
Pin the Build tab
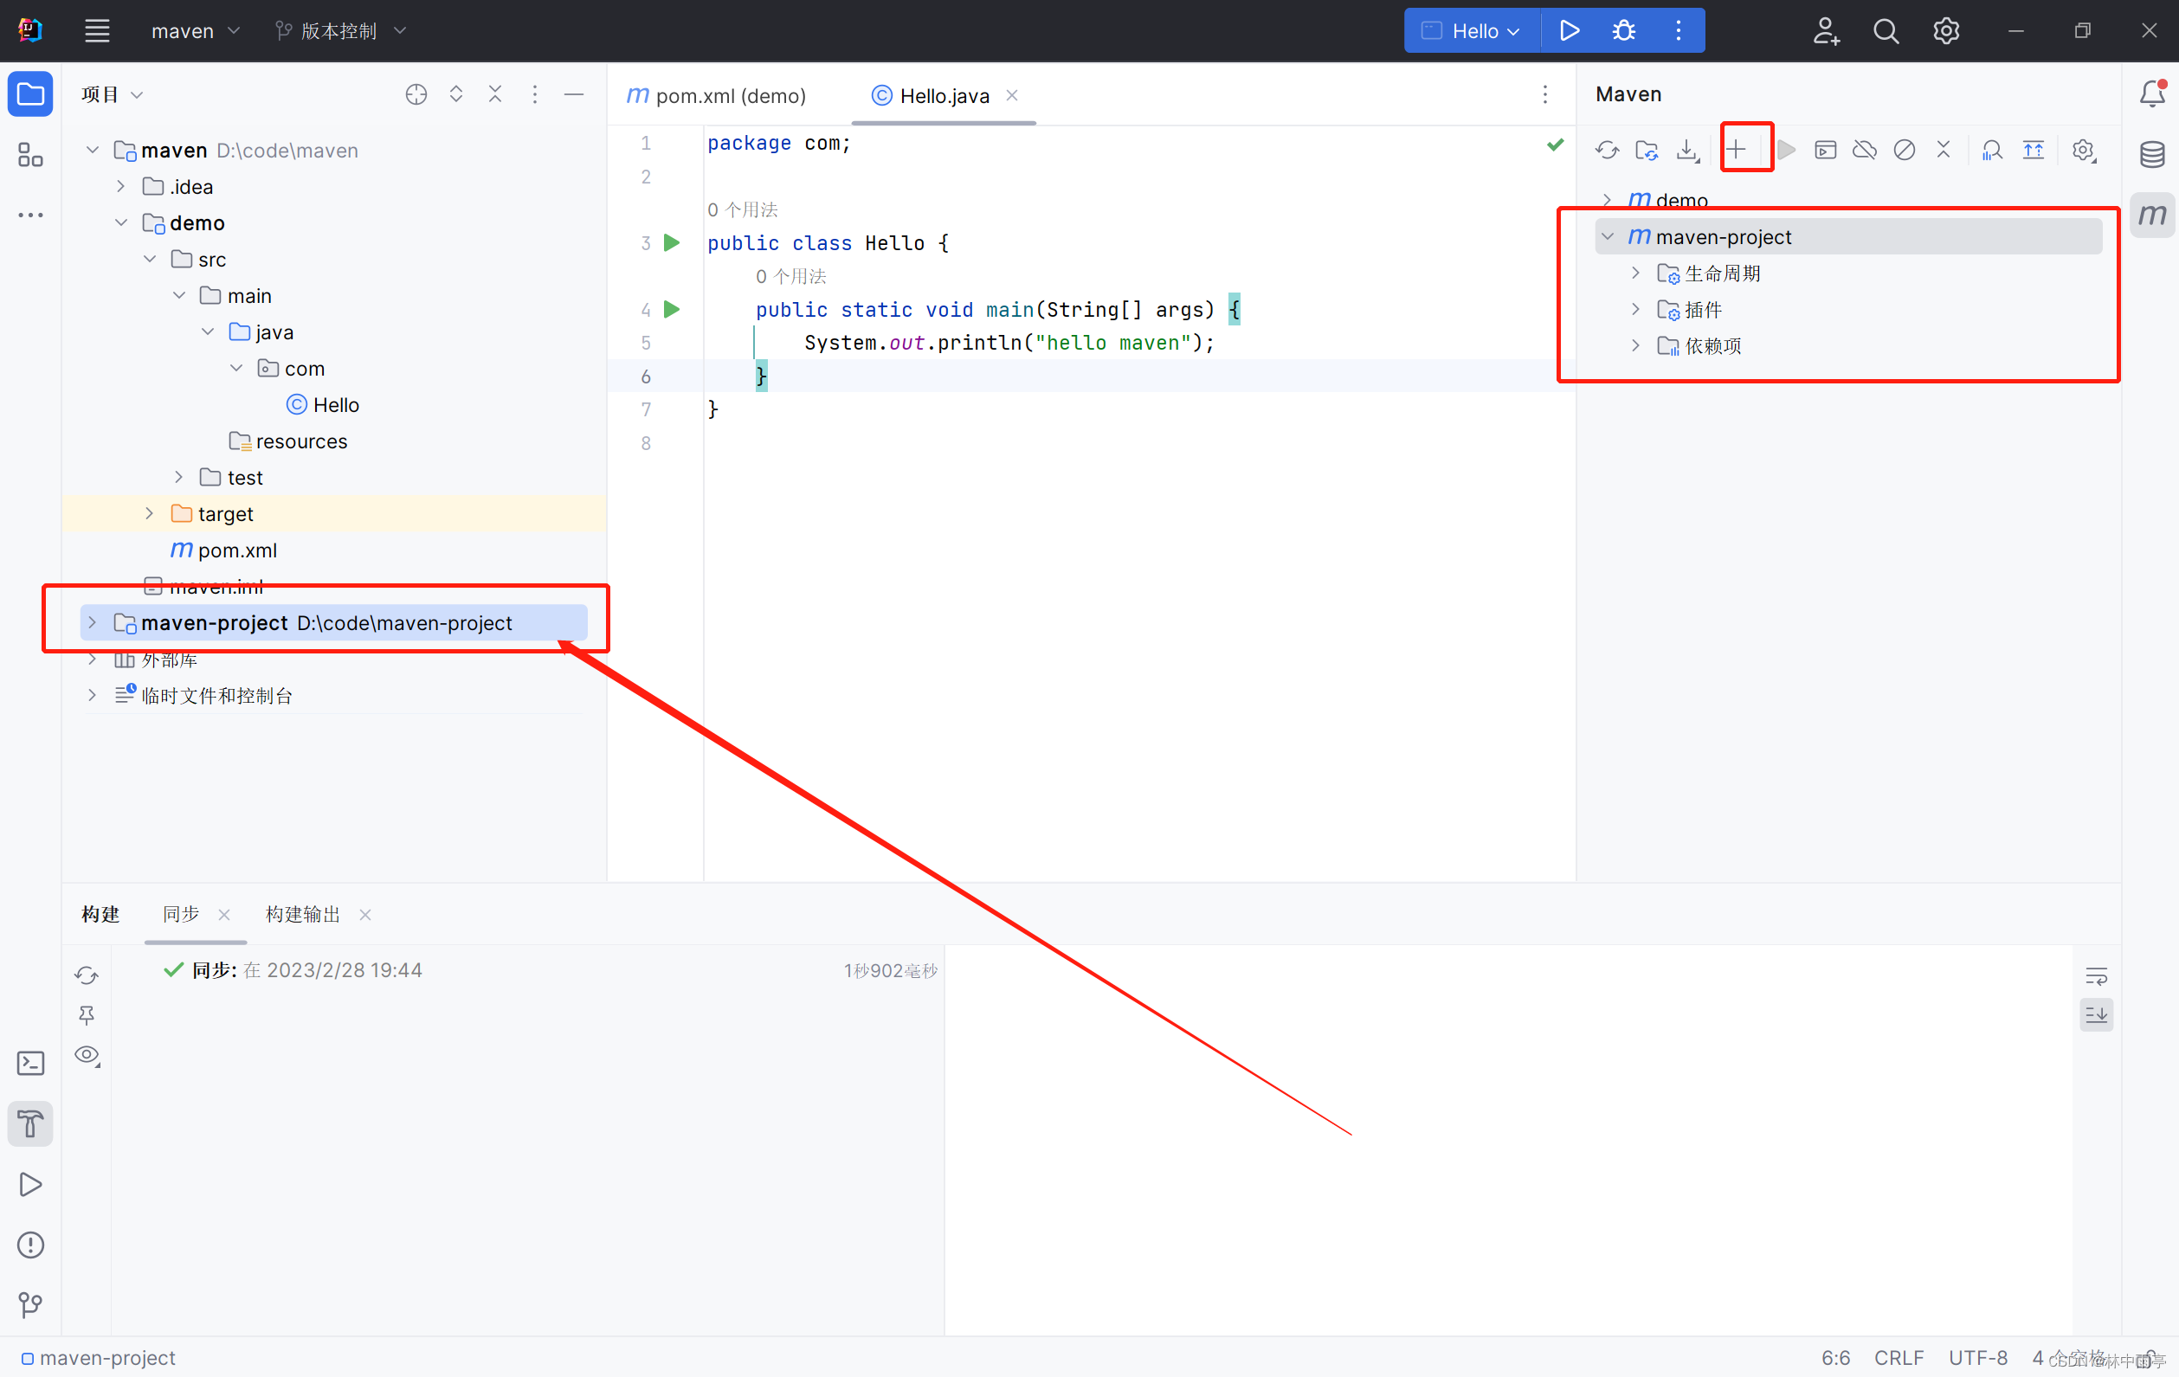[x=87, y=1015]
